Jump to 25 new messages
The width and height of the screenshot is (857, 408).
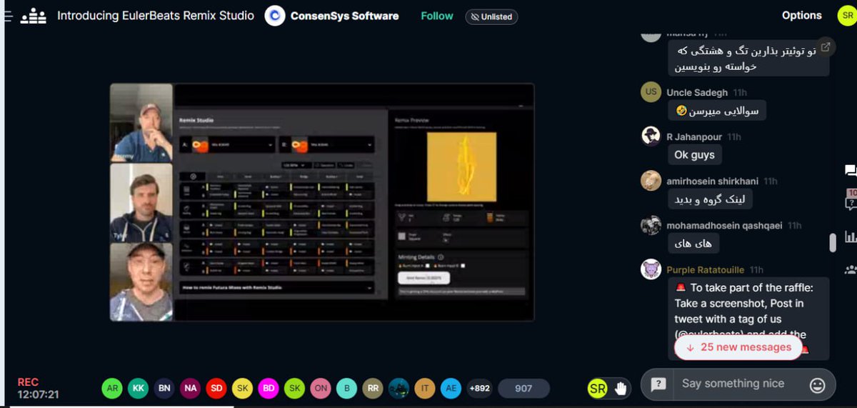(x=738, y=347)
